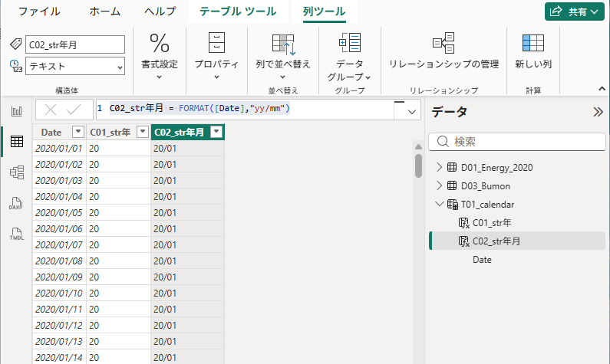Select the C02_str年月 column header
610x364 pixels.
pyautogui.click(x=179, y=133)
